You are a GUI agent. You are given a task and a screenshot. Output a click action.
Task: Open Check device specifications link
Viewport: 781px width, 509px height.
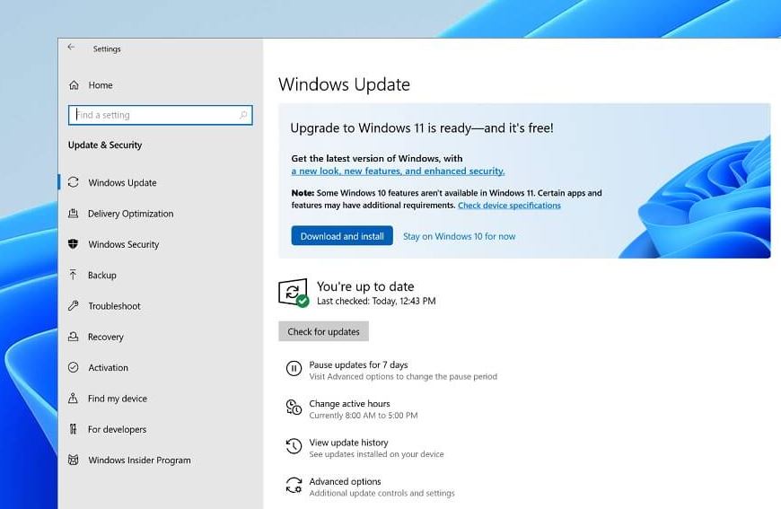[x=509, y=206]
